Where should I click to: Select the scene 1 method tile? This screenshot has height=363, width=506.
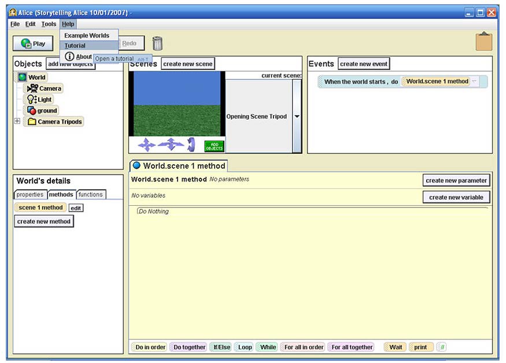(x=40, y=208)
